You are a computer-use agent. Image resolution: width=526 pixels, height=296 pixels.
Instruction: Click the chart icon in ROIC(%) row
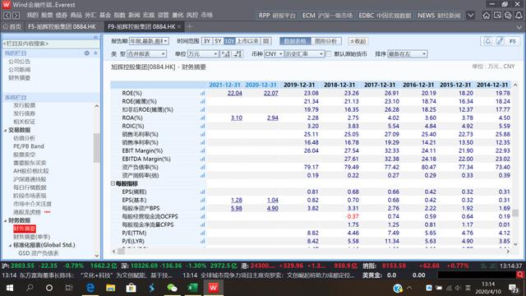point(202,126)
